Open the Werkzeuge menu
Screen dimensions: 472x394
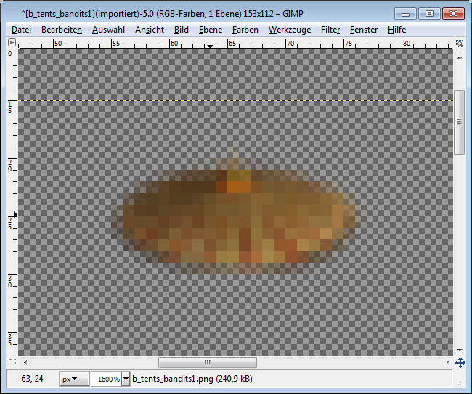290,30
